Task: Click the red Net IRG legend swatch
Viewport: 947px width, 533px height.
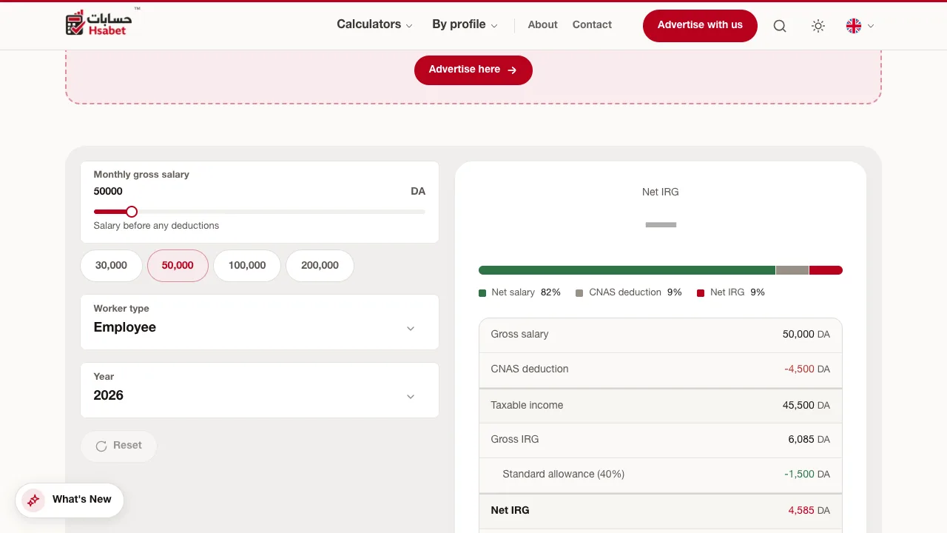Action: (701, 293)
